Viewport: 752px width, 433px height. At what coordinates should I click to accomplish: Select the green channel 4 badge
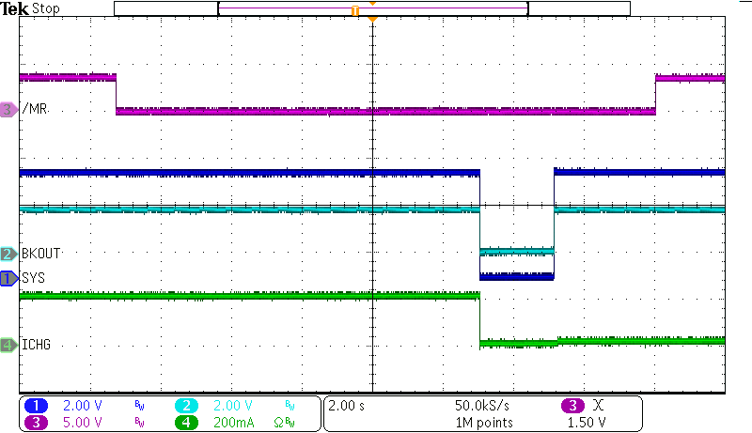(x=187, y=423)
